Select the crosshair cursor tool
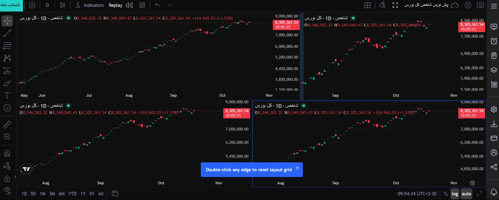 [x=7, y=21]
